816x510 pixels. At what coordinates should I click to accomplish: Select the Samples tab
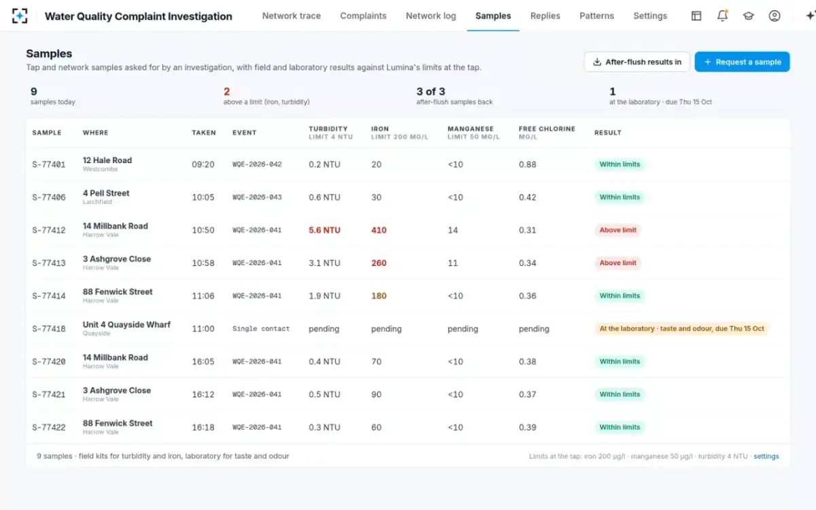point(493,16)
